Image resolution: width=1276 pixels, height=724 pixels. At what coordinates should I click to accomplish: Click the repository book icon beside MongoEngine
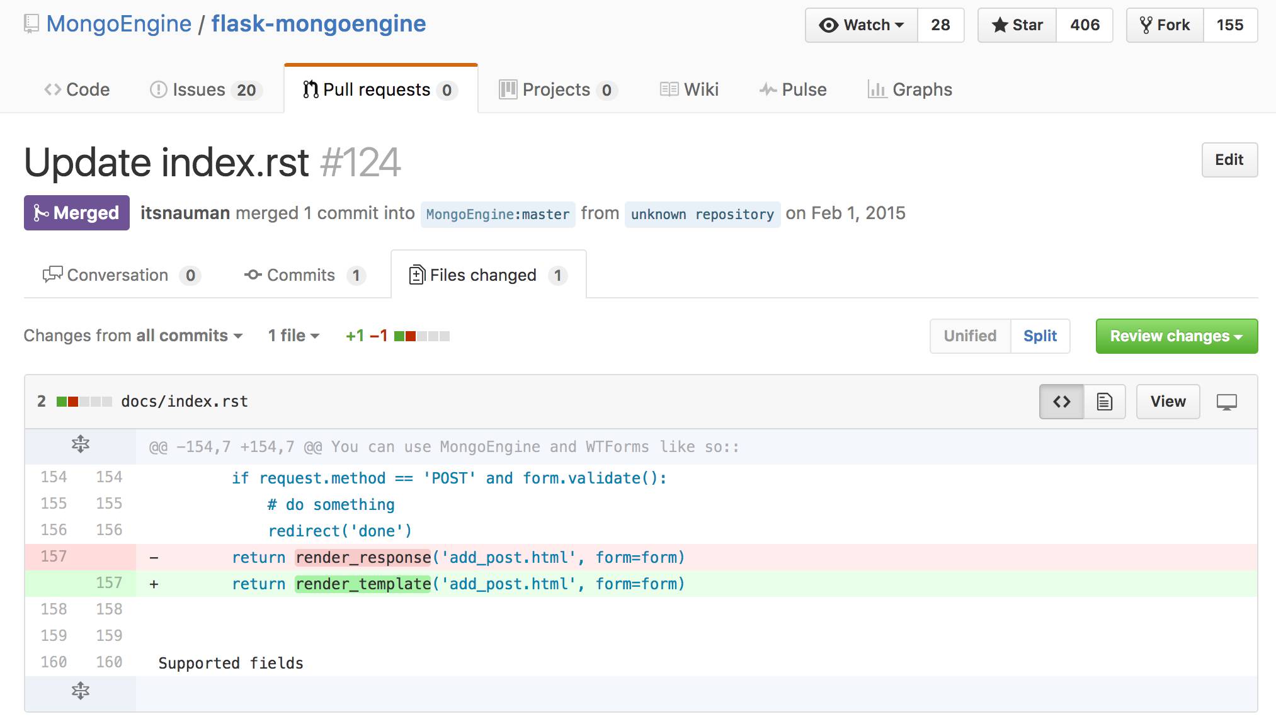tap(31, 24)
